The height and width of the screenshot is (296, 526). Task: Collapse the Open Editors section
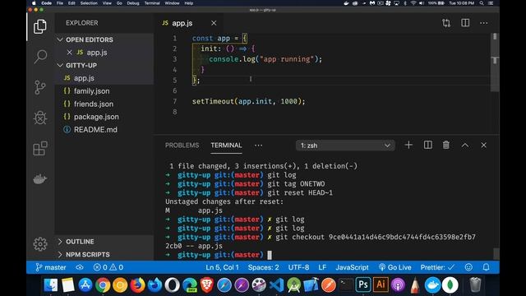tap(104, 39)
